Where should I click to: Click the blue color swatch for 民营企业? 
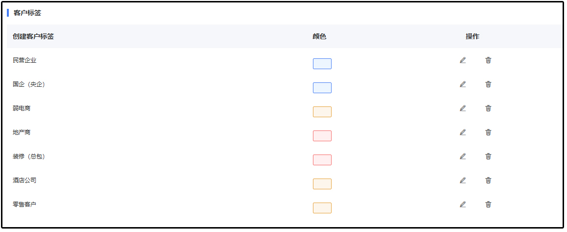(x=322, y=64)
